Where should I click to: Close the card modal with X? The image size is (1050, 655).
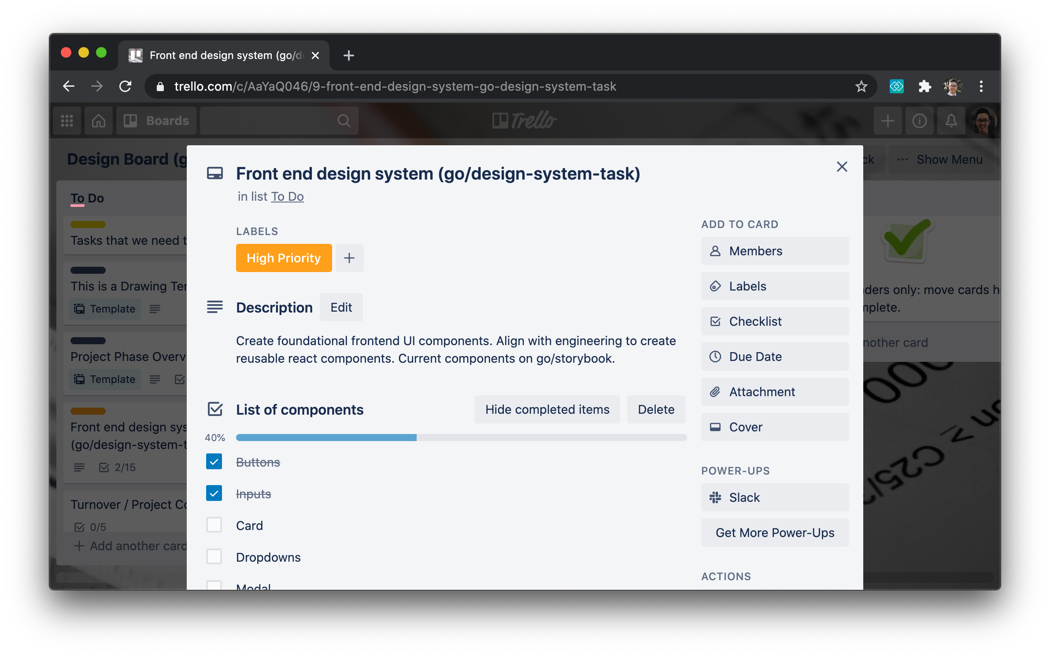click(x=842, y=167)
